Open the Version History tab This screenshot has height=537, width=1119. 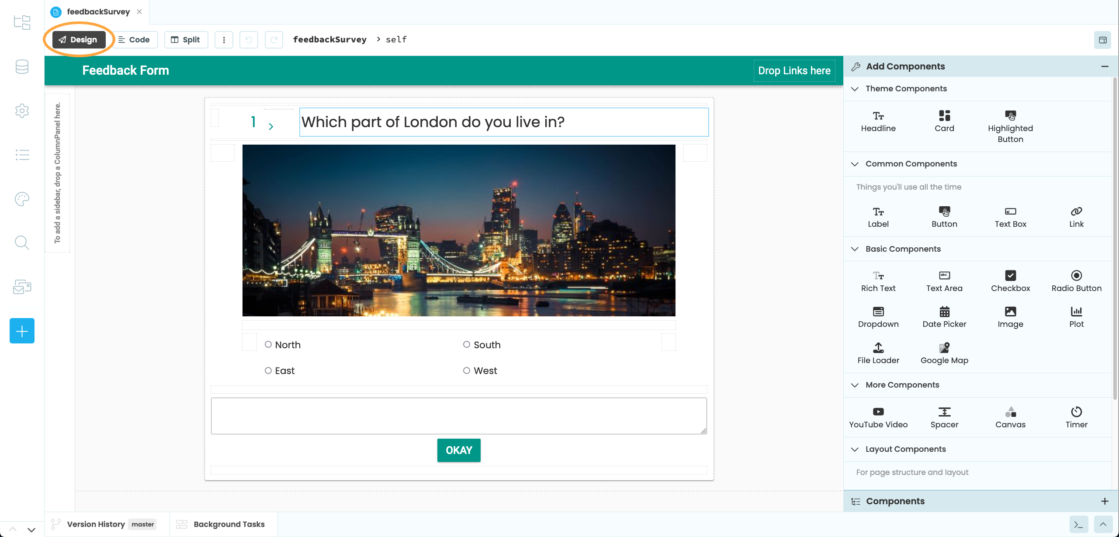pos(96,524)
